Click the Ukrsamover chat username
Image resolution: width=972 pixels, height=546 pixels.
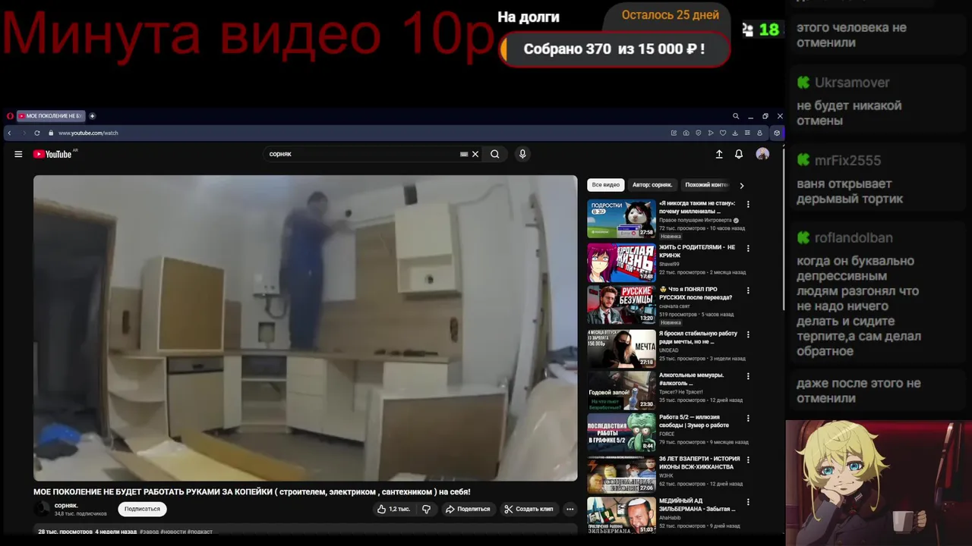click(852, 83)
